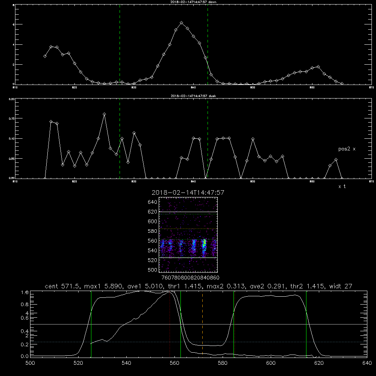Click the "600" label on bottom plot x-axis
Screen dimensions: 376x376
click(x=271, y=363)
